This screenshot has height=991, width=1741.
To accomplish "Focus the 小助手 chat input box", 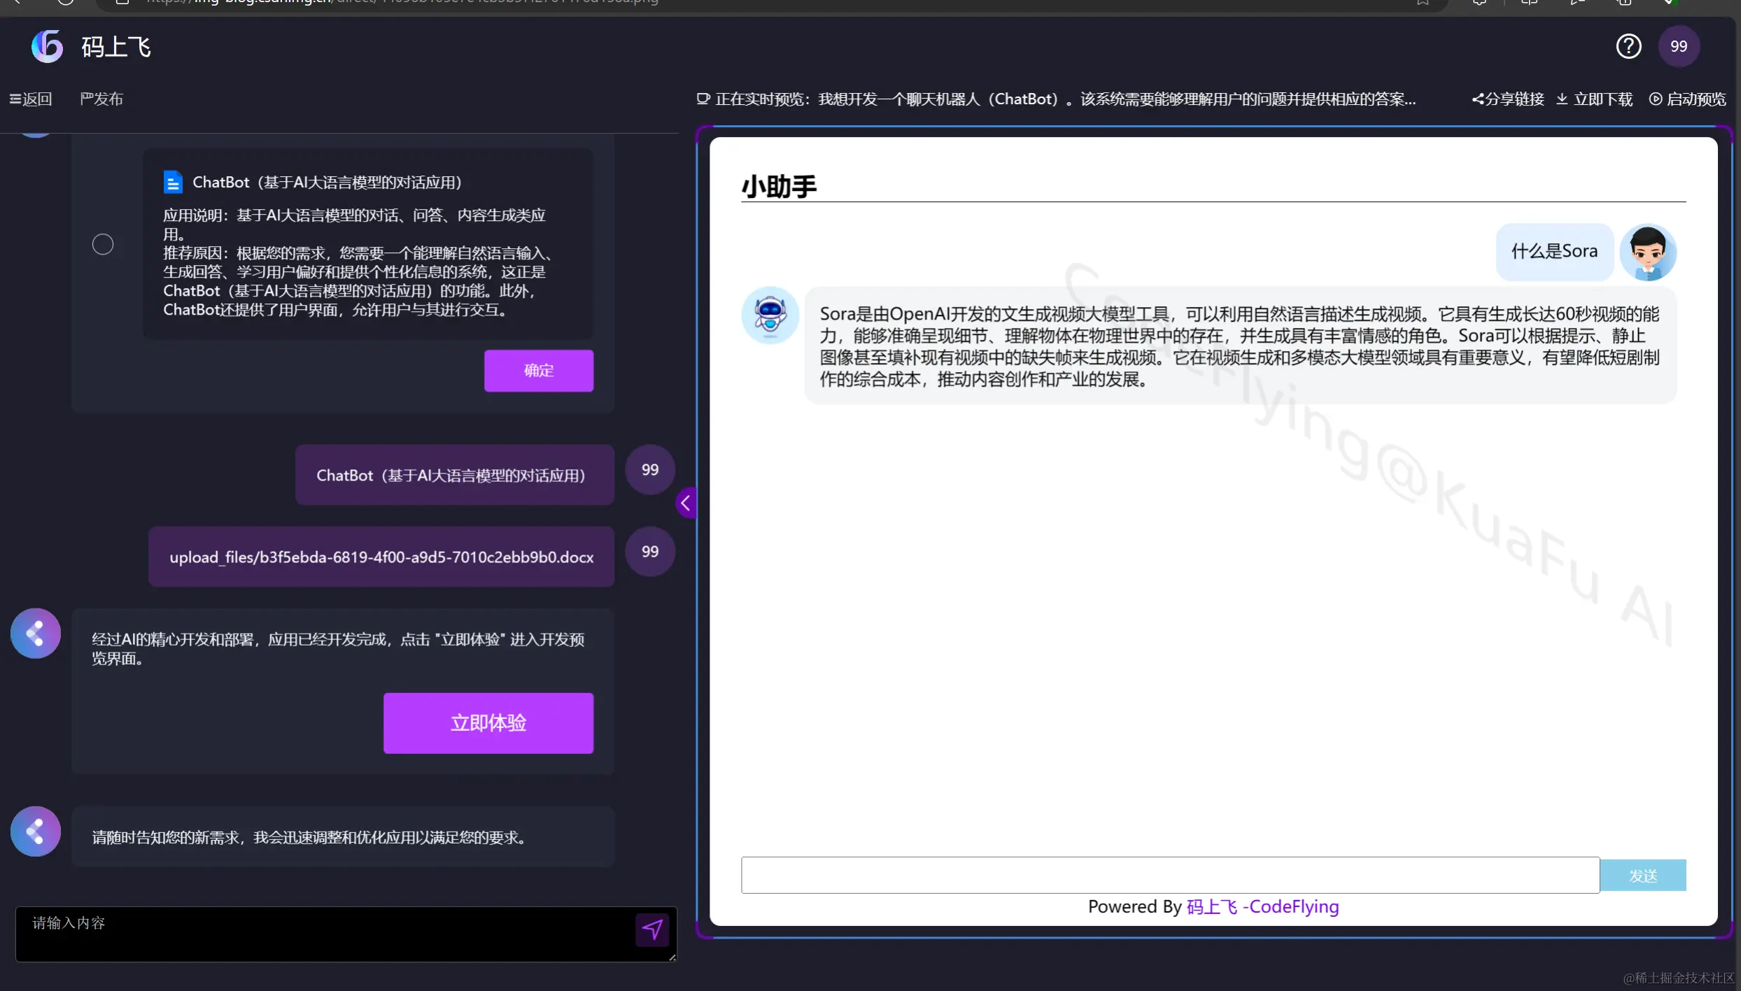I will [1169, 875].
